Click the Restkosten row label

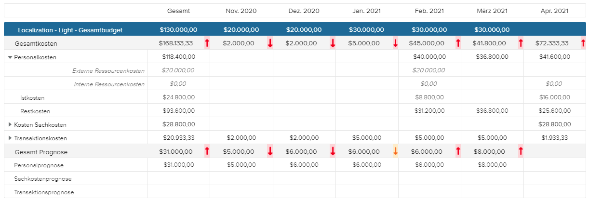35,111
